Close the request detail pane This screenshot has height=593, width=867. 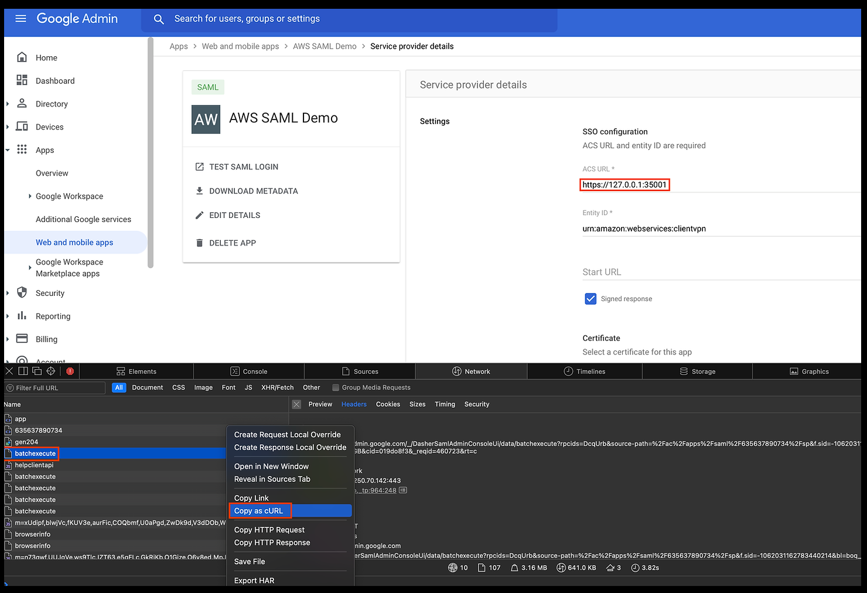296,404
